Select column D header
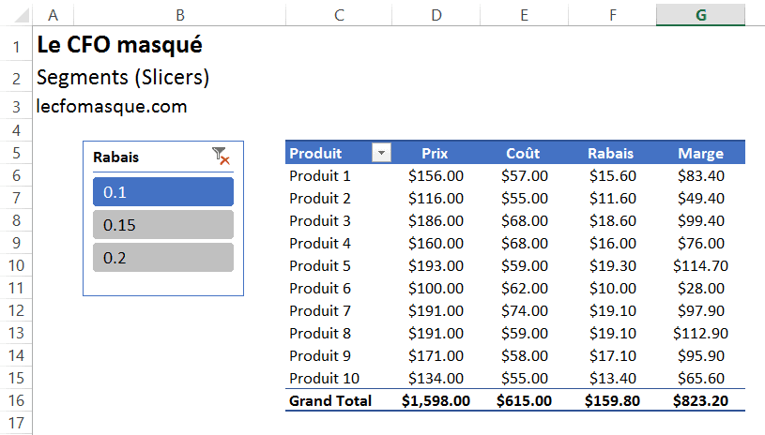The image size is (765, 435). click(436, 14)
